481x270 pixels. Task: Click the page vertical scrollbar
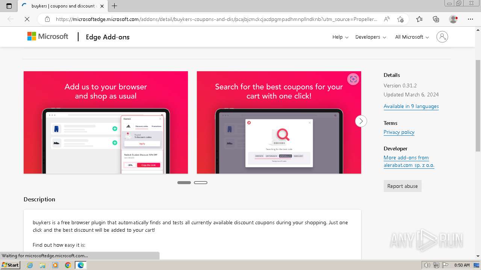pyautogui.click(x=478, y=105)
